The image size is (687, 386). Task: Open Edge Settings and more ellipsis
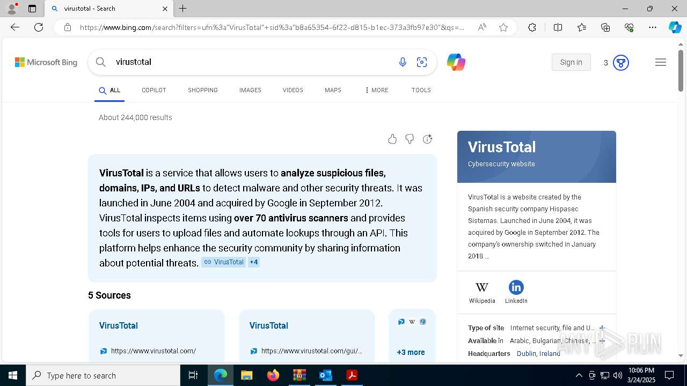tap(653, 27)
